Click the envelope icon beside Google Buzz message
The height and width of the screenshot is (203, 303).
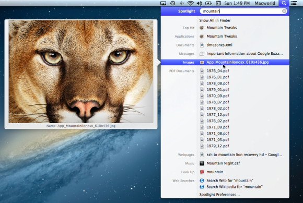(x=202, y=54)
